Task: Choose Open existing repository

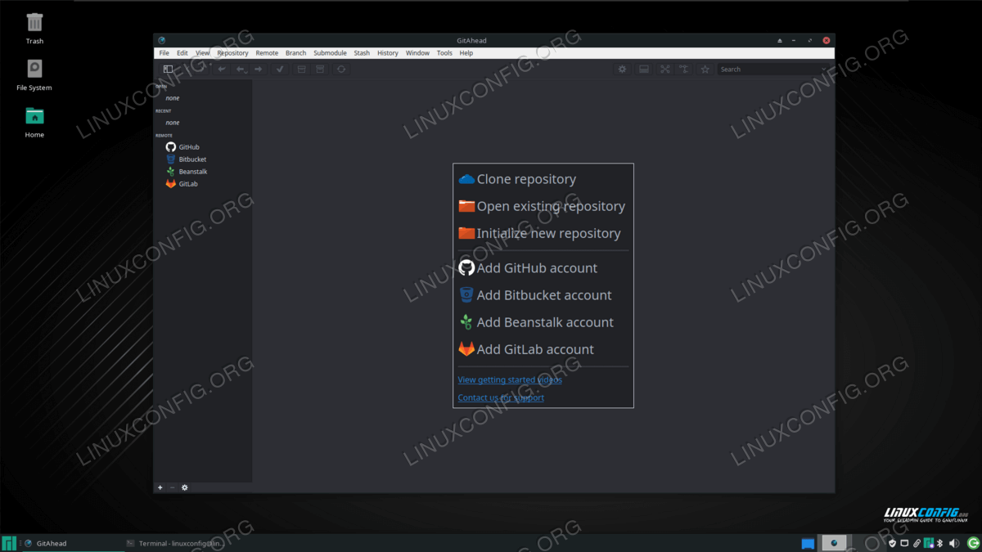Action: [x=542, y=206]
